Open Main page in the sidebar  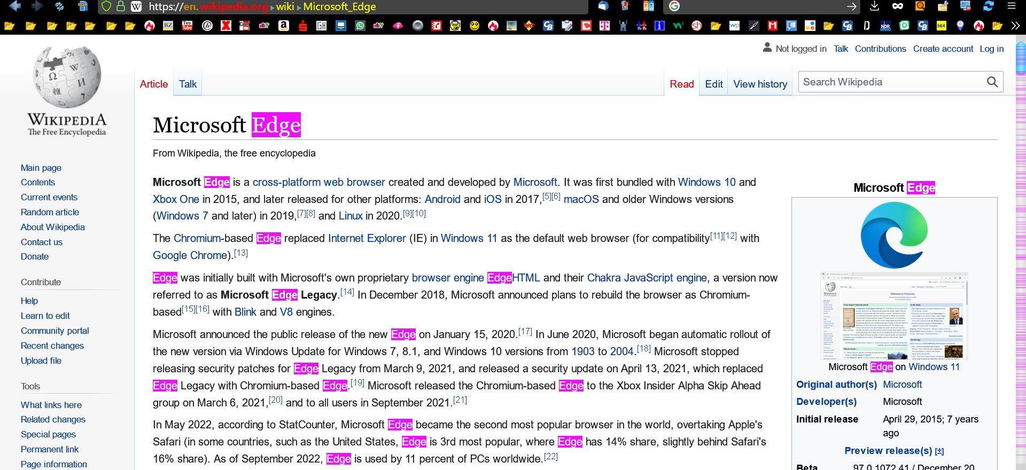point(41,168)
